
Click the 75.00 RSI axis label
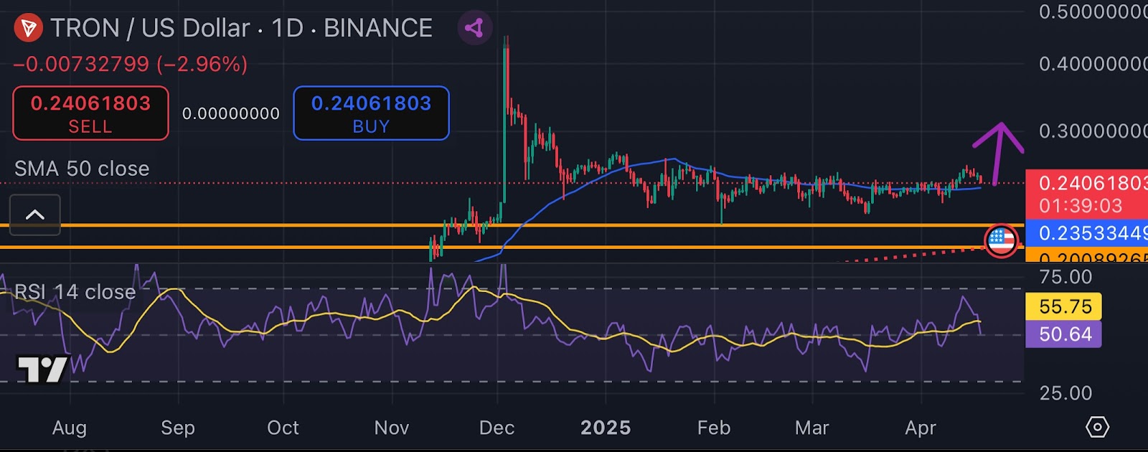coord(1065,277)
